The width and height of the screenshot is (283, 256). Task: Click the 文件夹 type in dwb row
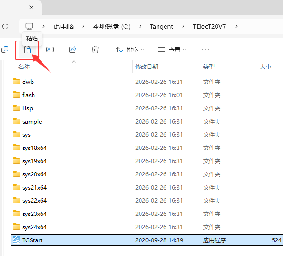(x=212, y=82)
